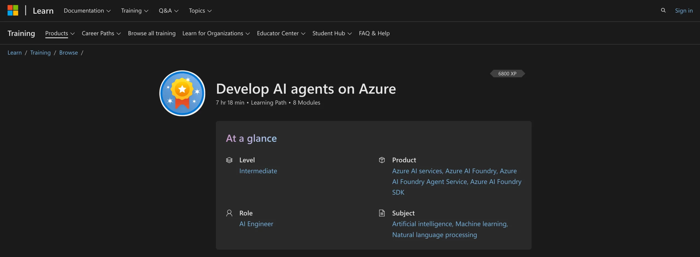Image resolution: width=700 pixels, height=257 pixels.
Task: Expand the Documentation dropdown menu
Action: click(x=87, y=11)
